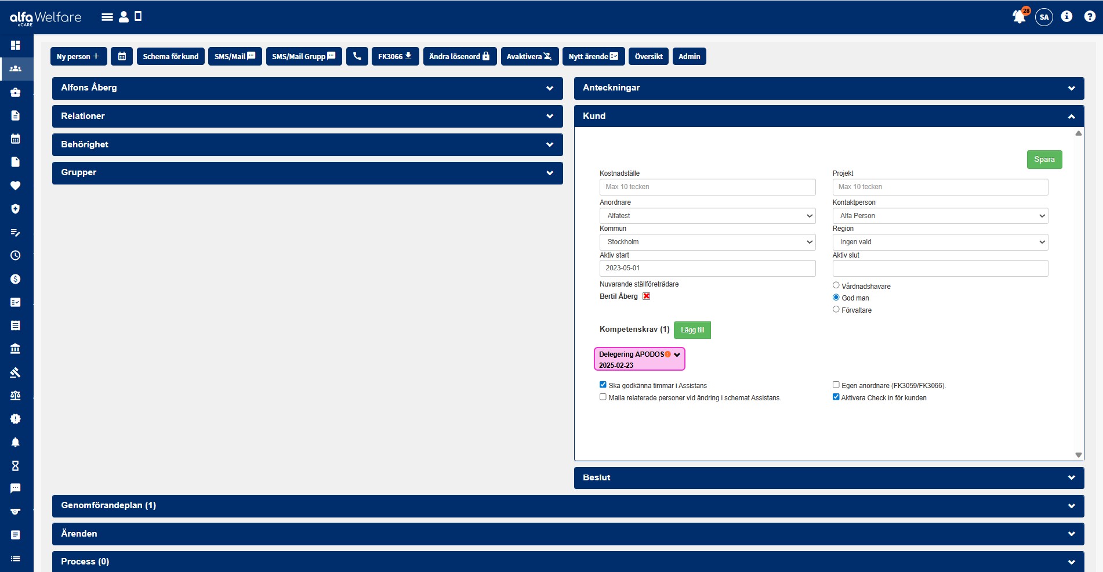Open the Översikt toolbar item
This screenshot has height=572, width=1103.
[648, 56]
